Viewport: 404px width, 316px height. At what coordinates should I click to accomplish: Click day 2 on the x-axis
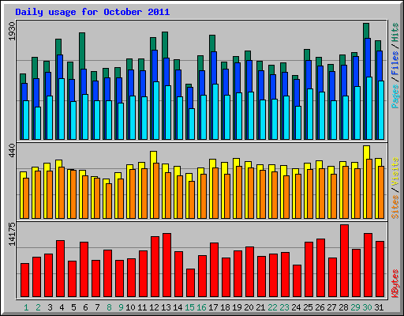pyautogui.click(x=38, y=307)
